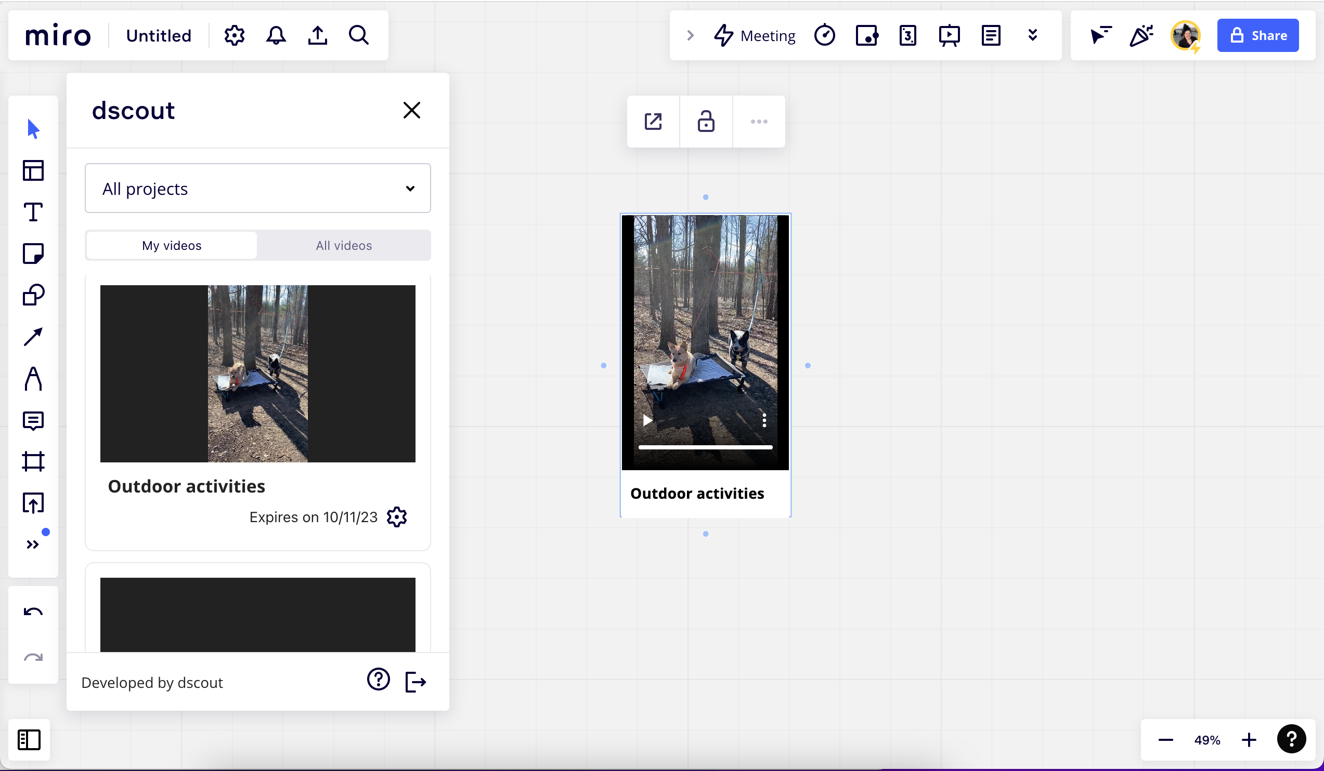The image size is (1324, 771).
Task: Select the Comment tool
Action: click(33, 420)
